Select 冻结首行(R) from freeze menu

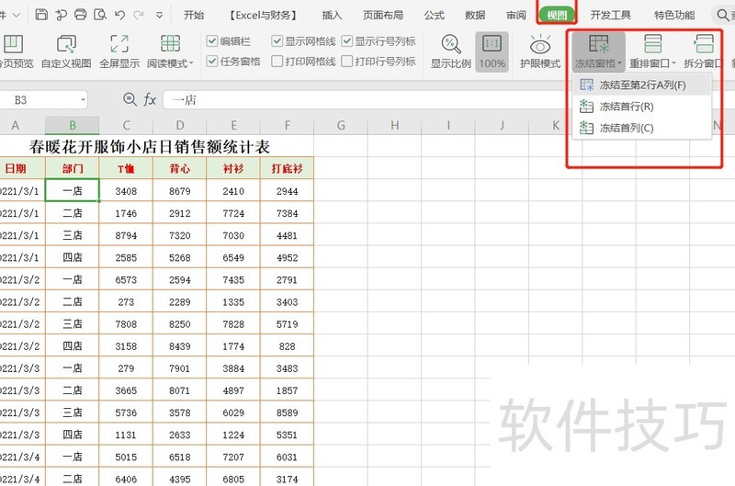627,107
